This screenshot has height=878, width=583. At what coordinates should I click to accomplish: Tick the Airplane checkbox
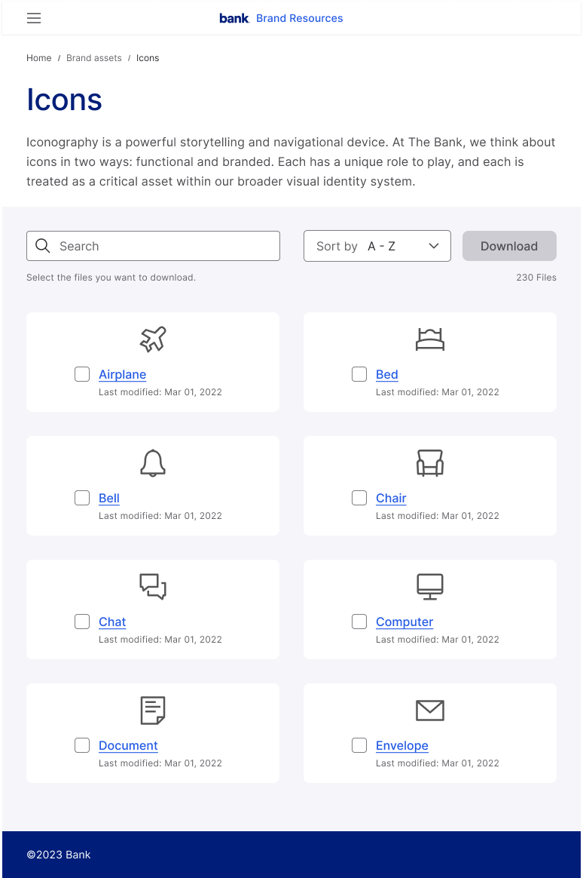click(82, 374)
